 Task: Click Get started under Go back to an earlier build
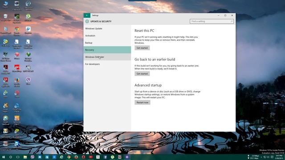point(142,74)
